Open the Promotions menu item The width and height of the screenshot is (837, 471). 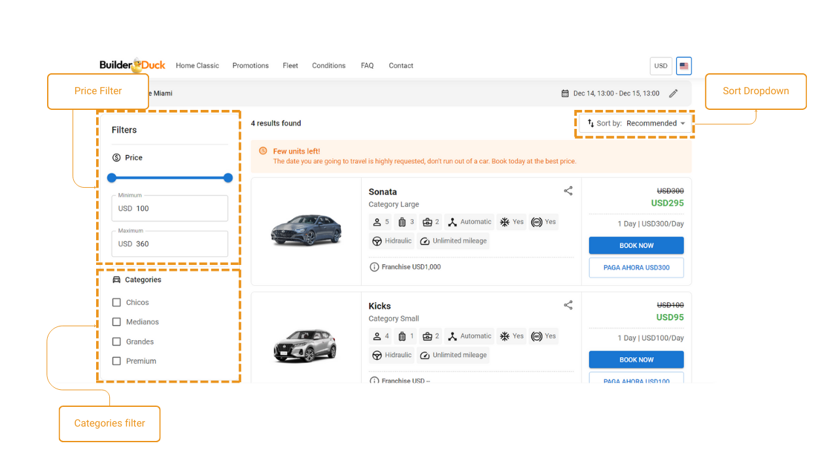250,65
